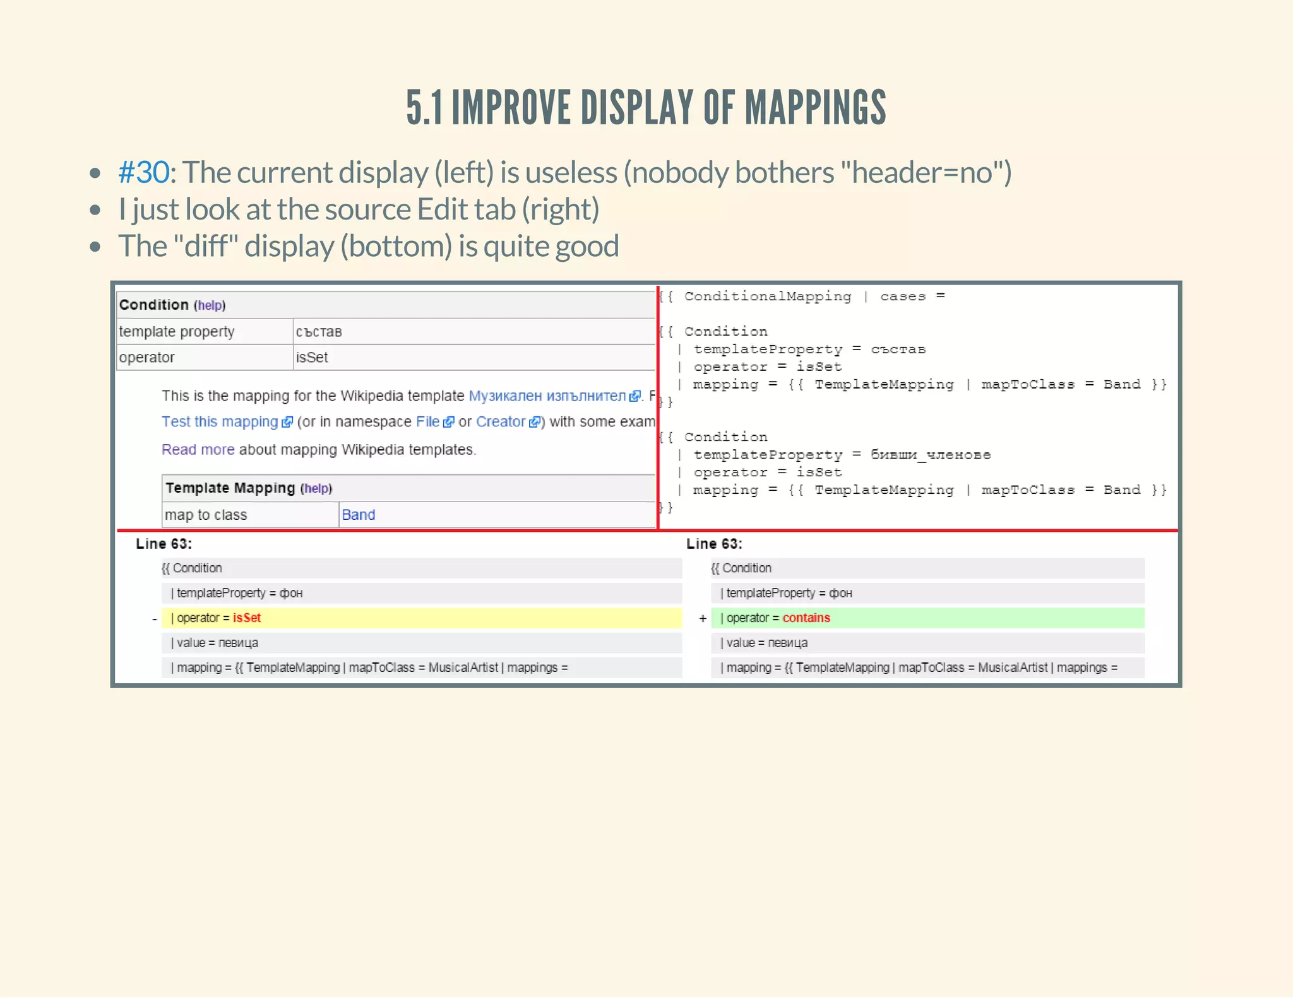Click bullet 'The "diff" display (bottom) is quite good'

point(369,246)
